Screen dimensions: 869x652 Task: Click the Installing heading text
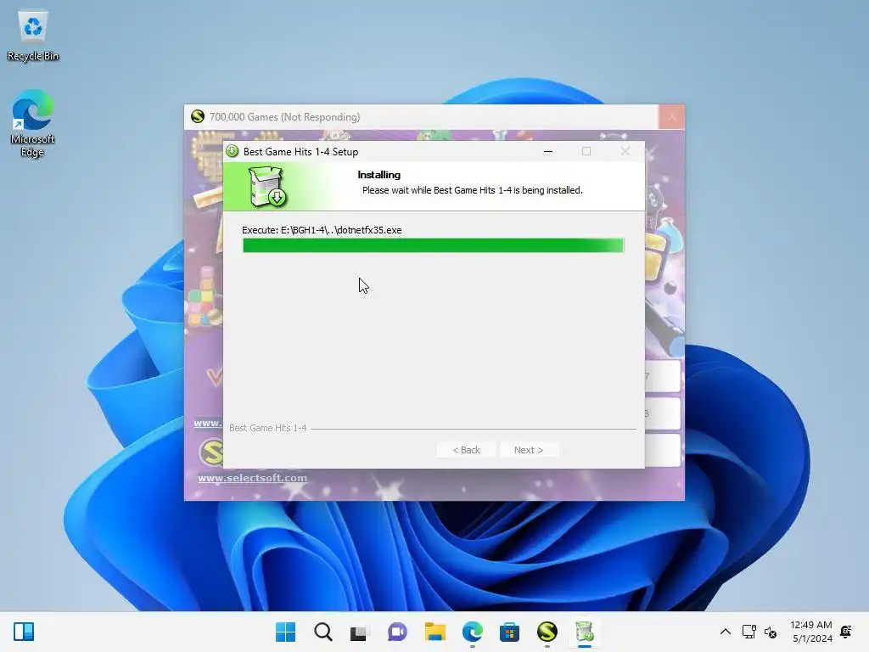379,175
